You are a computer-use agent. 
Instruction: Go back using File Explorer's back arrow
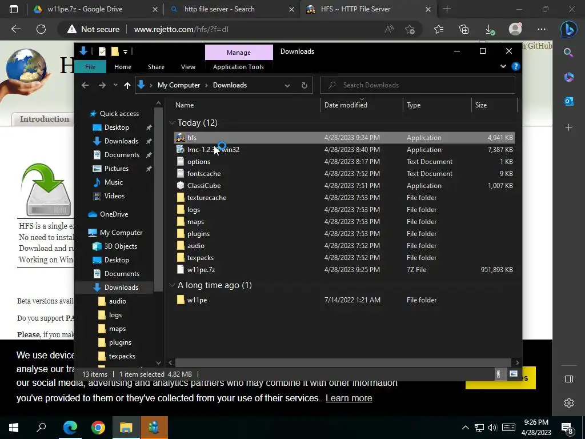(85, 85)
